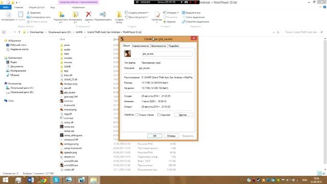Viewport: 327px width, 184px height.
Task: Open the Подробно tab in properties
Action: coord(174,46)
